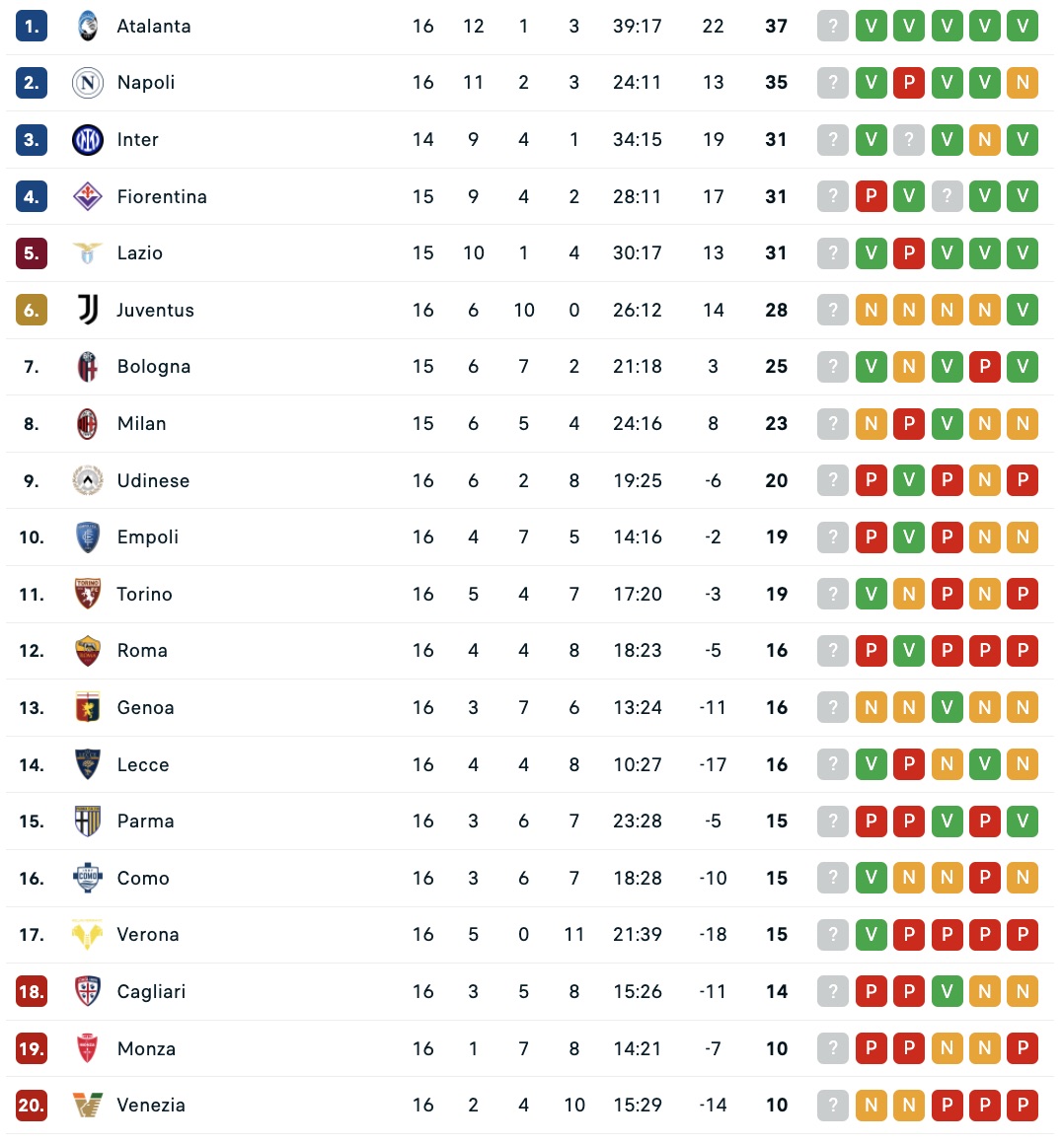Click the Como club logo
1062x1144 pixels.
point(88,878)
